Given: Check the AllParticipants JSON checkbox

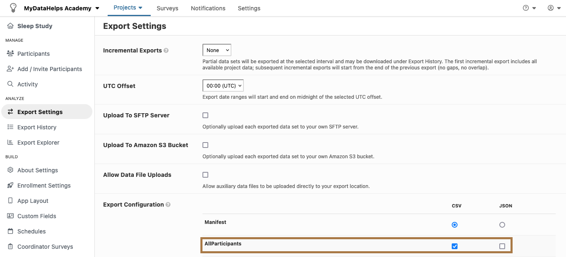Looking at the screenshot, I should click(502, 246).
